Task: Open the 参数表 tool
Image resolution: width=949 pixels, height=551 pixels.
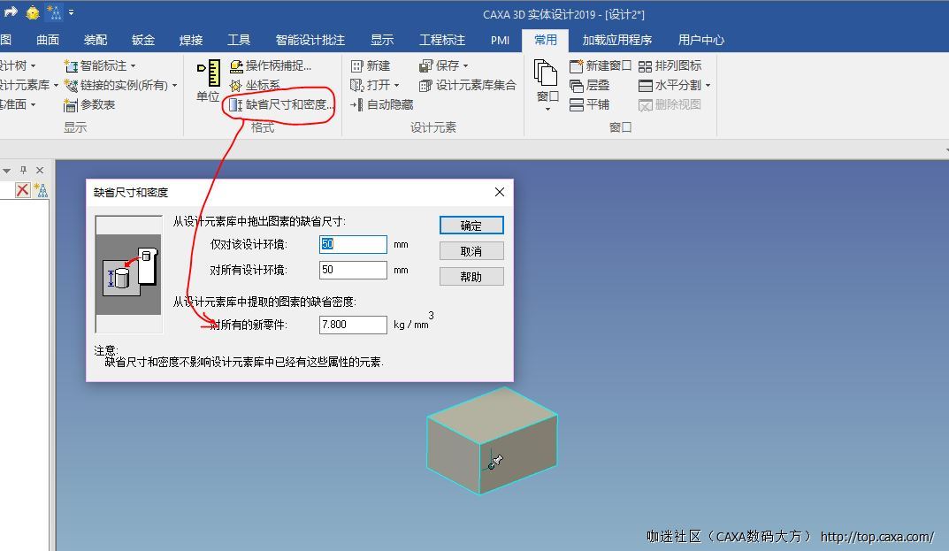Action: (89, 104)
